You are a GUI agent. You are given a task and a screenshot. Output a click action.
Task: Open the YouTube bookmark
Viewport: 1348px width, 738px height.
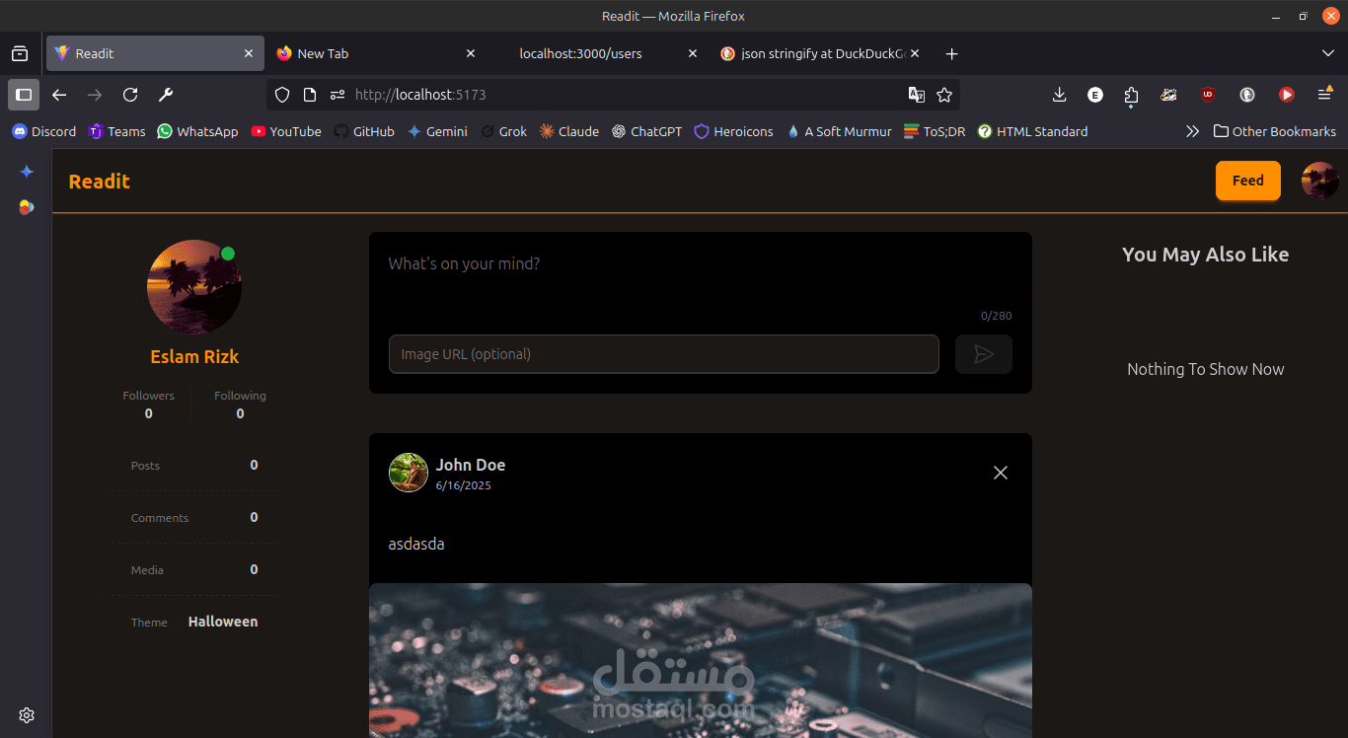(286, 131)
